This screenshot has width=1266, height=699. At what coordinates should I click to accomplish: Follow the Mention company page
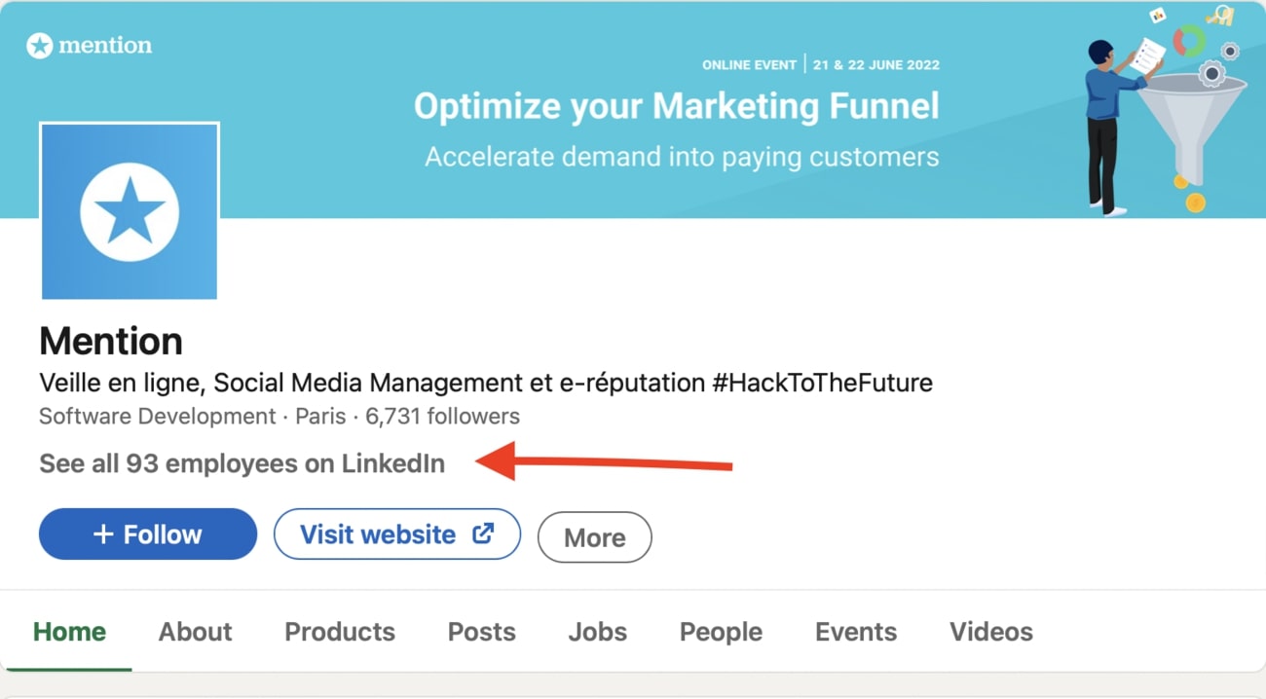(148, 534)
